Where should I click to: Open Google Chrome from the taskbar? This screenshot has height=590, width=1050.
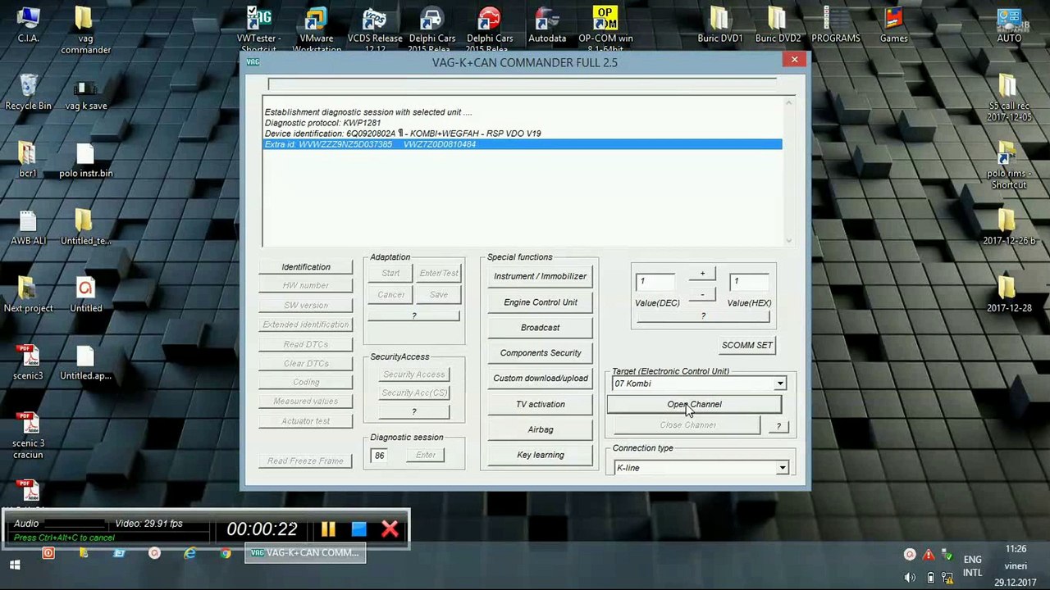[226, 553]
